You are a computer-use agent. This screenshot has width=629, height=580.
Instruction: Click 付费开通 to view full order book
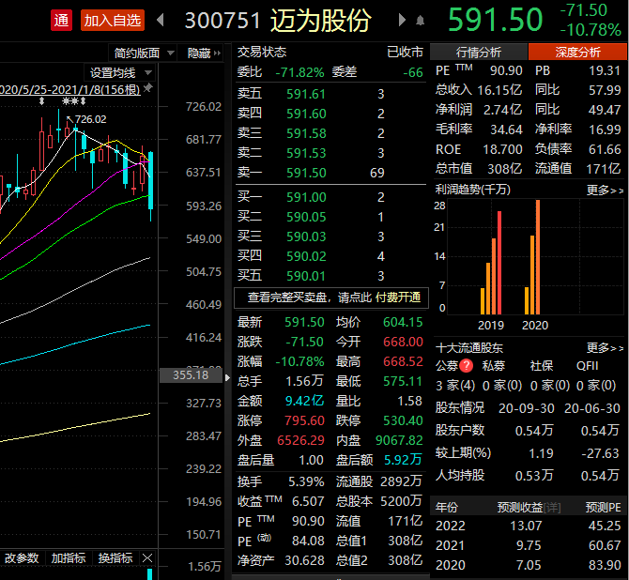pyautogui.click(x=398, y=298)
